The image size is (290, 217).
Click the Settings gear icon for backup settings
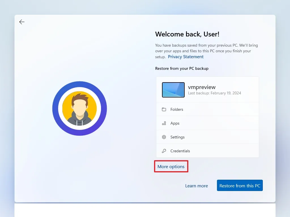point(164,137)
